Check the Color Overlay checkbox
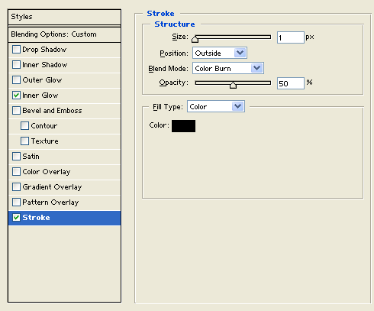The width and height of the screenshot is (374, 311). [16, 172]
